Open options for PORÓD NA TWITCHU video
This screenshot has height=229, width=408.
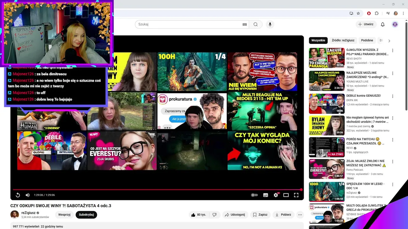(393, 140)
